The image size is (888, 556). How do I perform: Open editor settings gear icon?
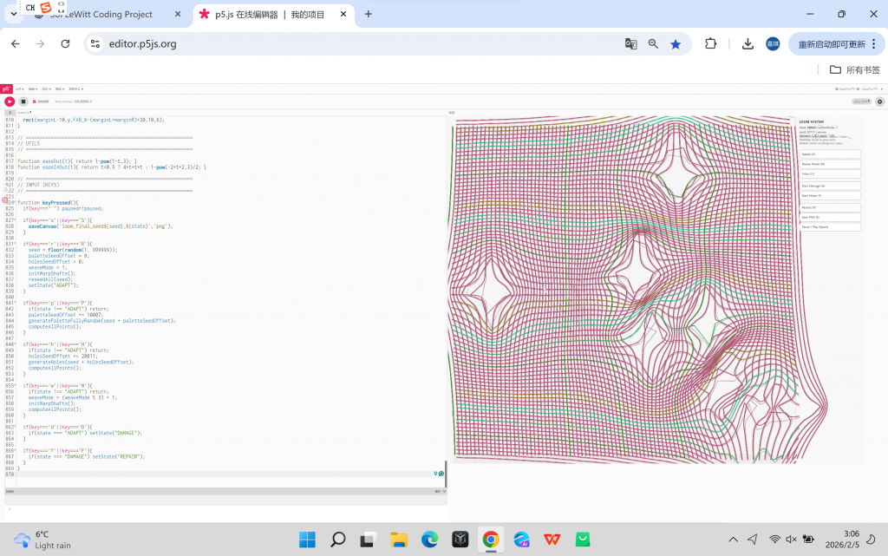(879, 101)
